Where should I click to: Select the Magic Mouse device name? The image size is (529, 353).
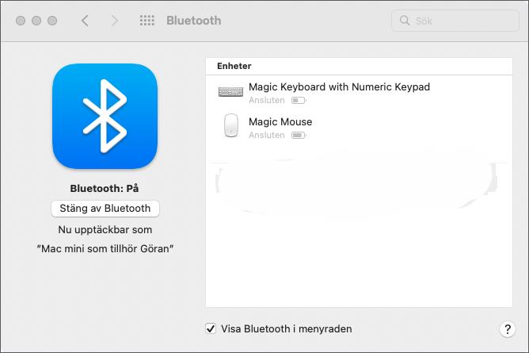click(x=280, y=122)
